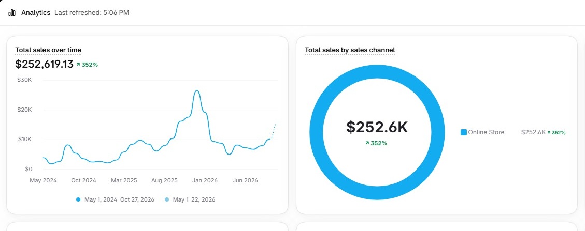Image resolution: width=585 pixels, height=231 pixels.
Task: Open the 'Total sales by sales channel' report title
Action: pos(350,50)
